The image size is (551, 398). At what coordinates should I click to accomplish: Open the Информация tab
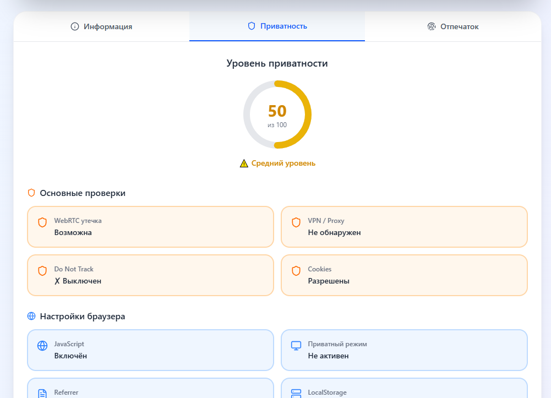point(101,26)
